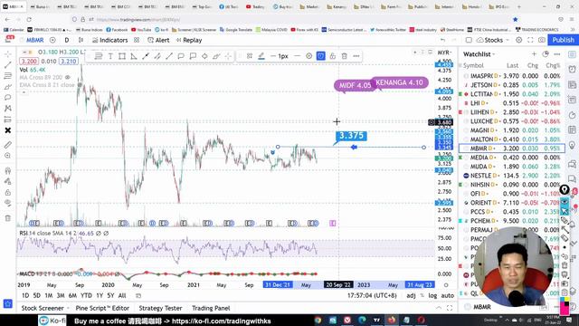Screen dimensions: 579x326
Task: Change the D chart interval
Action: coord(66,40)
